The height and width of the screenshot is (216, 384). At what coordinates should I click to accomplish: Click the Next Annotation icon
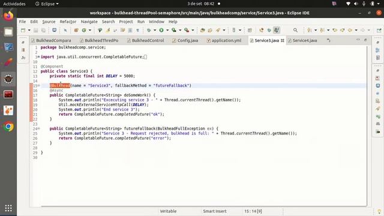click(x=310, y=30)
